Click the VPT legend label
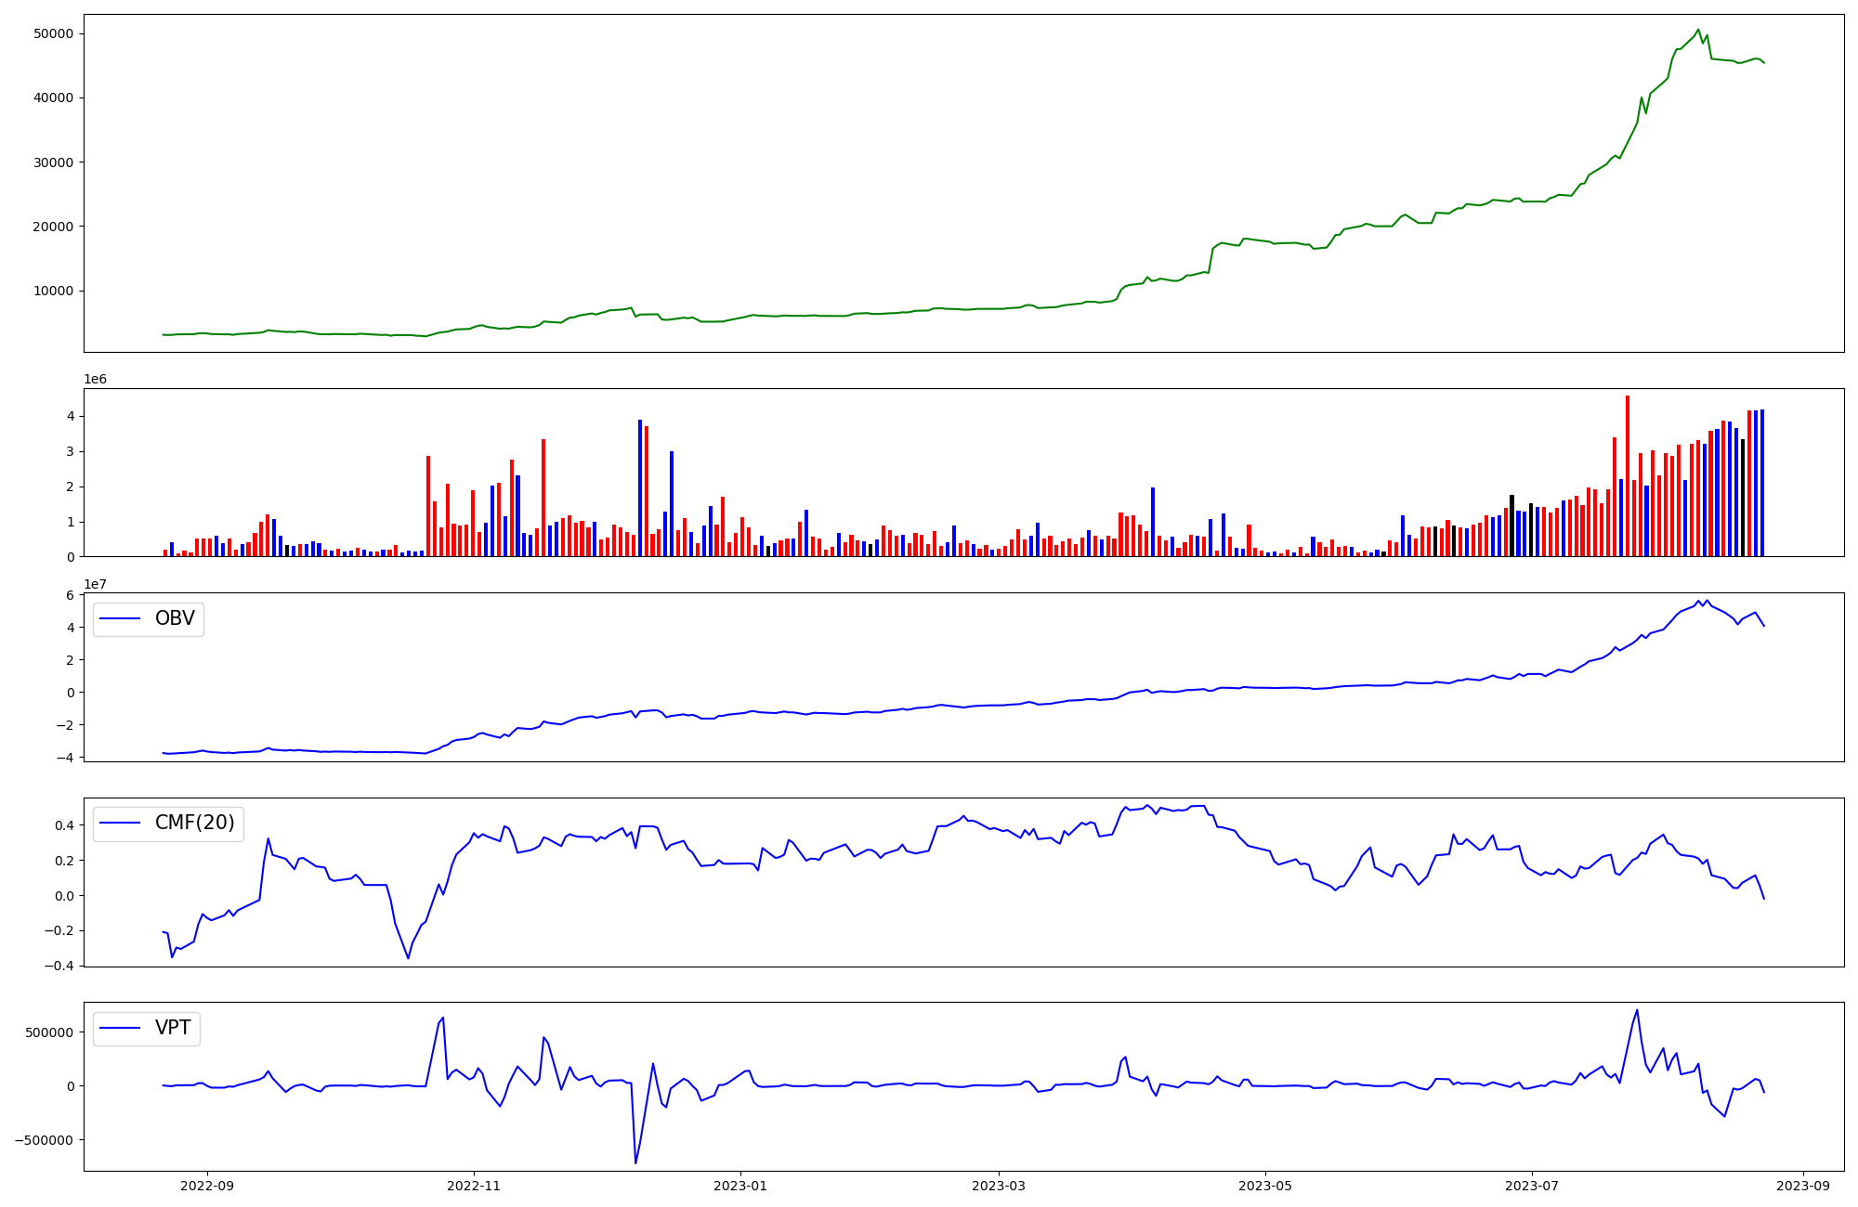This screenshot has height=1207, width=1858. pyautogui.click(x=173, y=1029)
